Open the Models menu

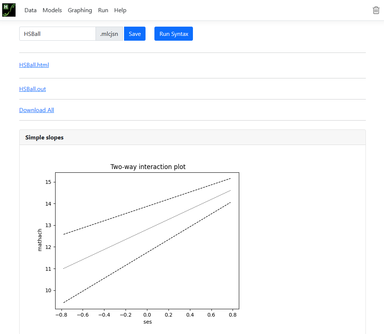52,10
